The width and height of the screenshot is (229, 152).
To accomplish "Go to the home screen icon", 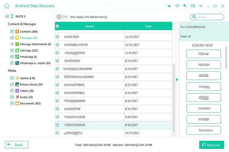I will pyautogui.click(x=7, y=6).
